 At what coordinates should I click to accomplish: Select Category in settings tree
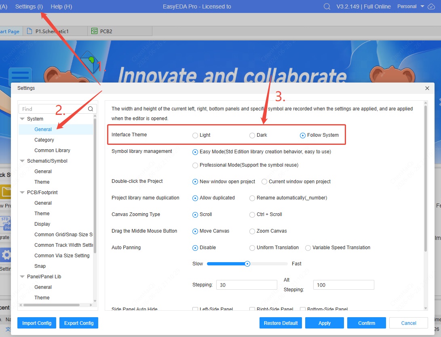pos(44,140)
